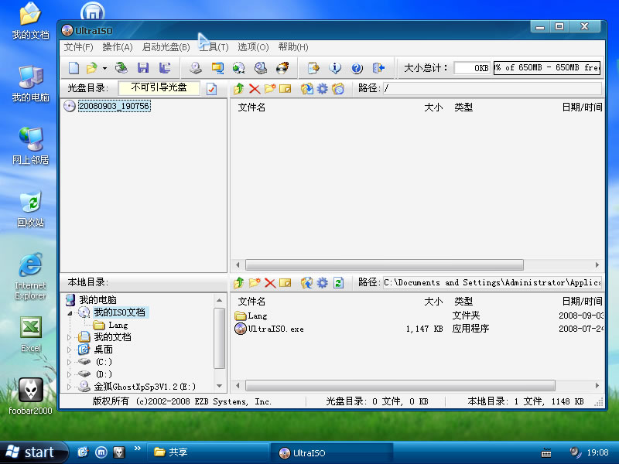This screenshot has height=464, width=619.
Task: Click the Make CD/DVD image drive icon
Action: (196, 68)
